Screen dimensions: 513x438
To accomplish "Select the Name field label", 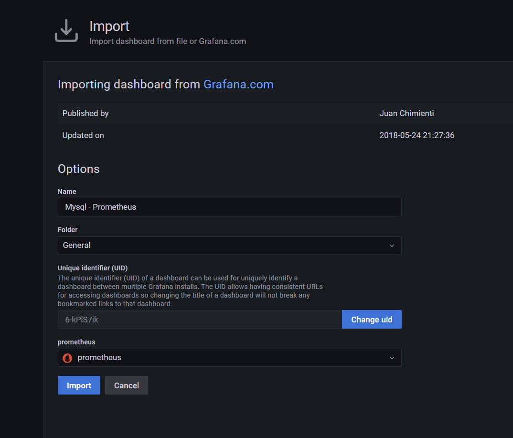I will (67, 192).
